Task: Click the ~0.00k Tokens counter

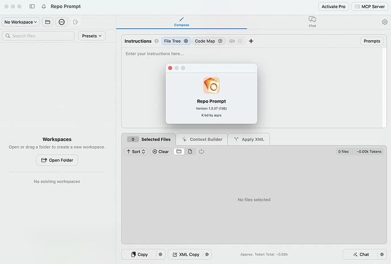Action: (369, 152)
